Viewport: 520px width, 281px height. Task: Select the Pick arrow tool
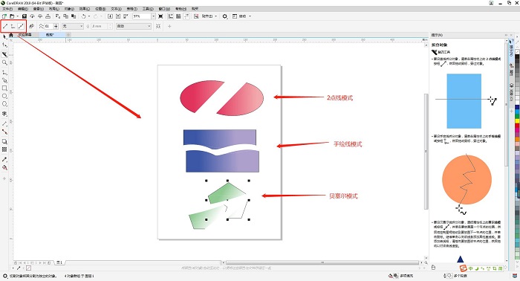pyautogui.click(x=4, y=37)
